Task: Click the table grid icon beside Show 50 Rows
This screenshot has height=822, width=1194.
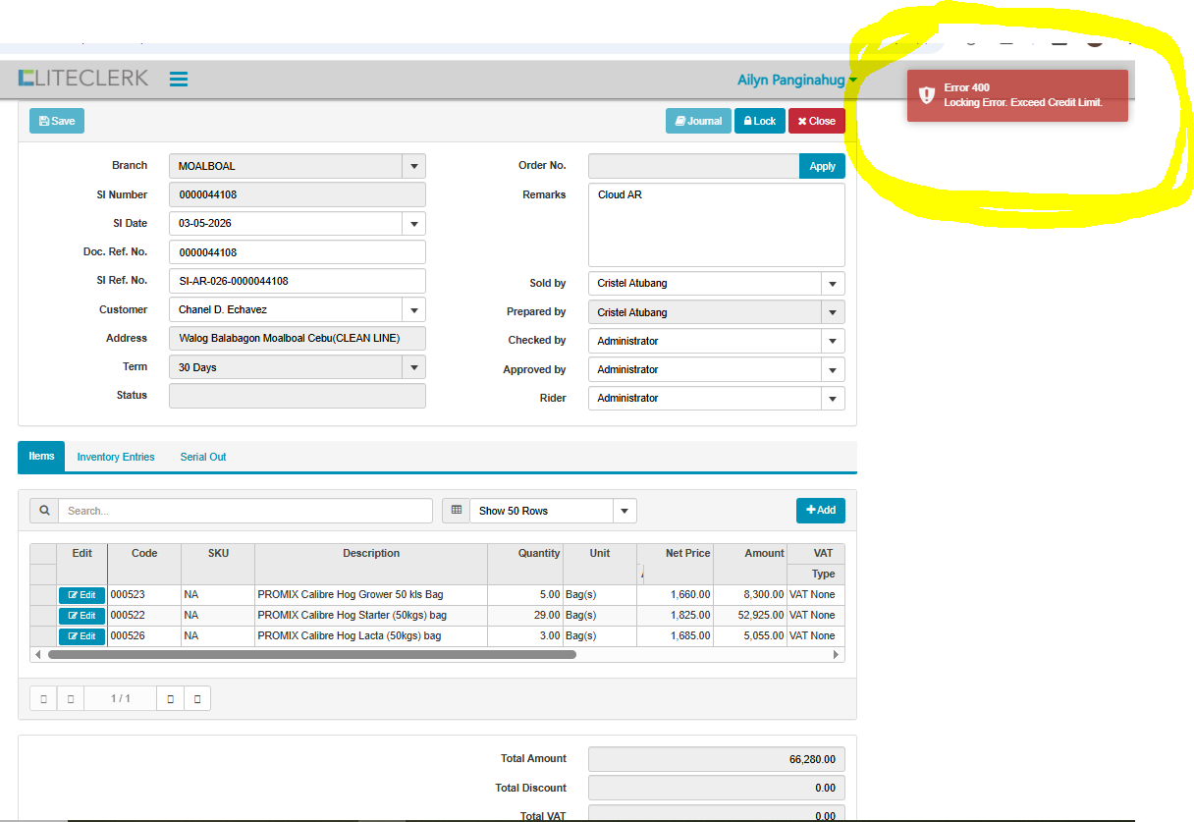Action: coord(456,511)
